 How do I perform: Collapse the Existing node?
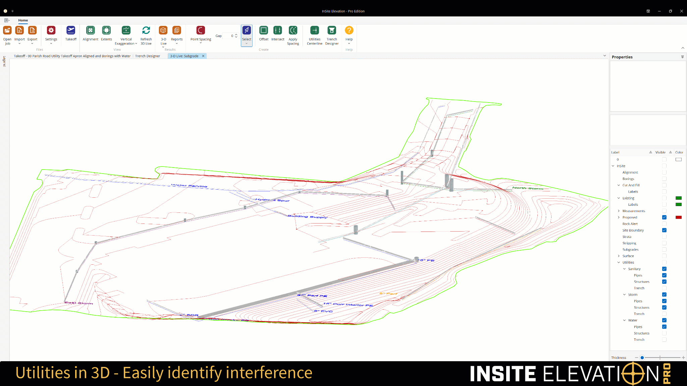[619, 198]
